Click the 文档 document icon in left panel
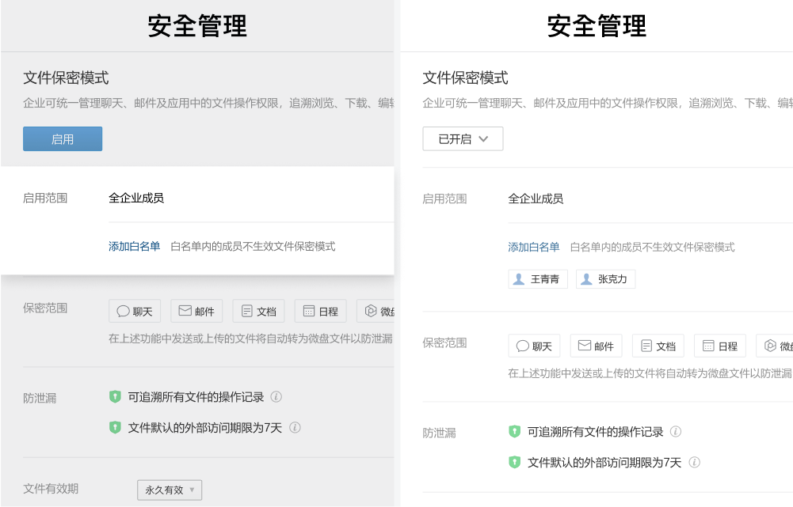The height and width of the screenshot is (507, 793). pyautogui.click(x=247, y=312)
